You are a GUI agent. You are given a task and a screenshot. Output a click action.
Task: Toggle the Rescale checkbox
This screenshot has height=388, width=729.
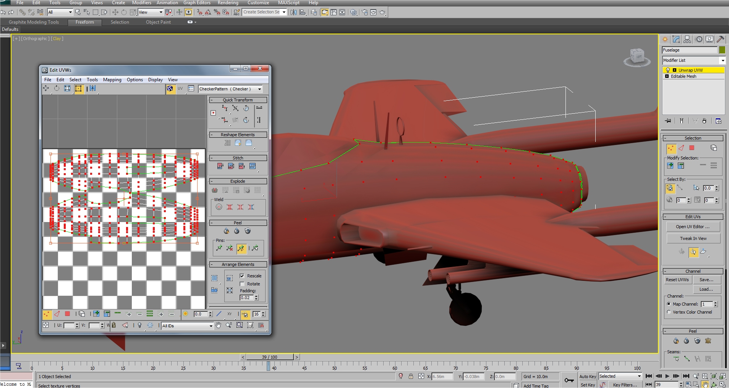pos(242,276)
